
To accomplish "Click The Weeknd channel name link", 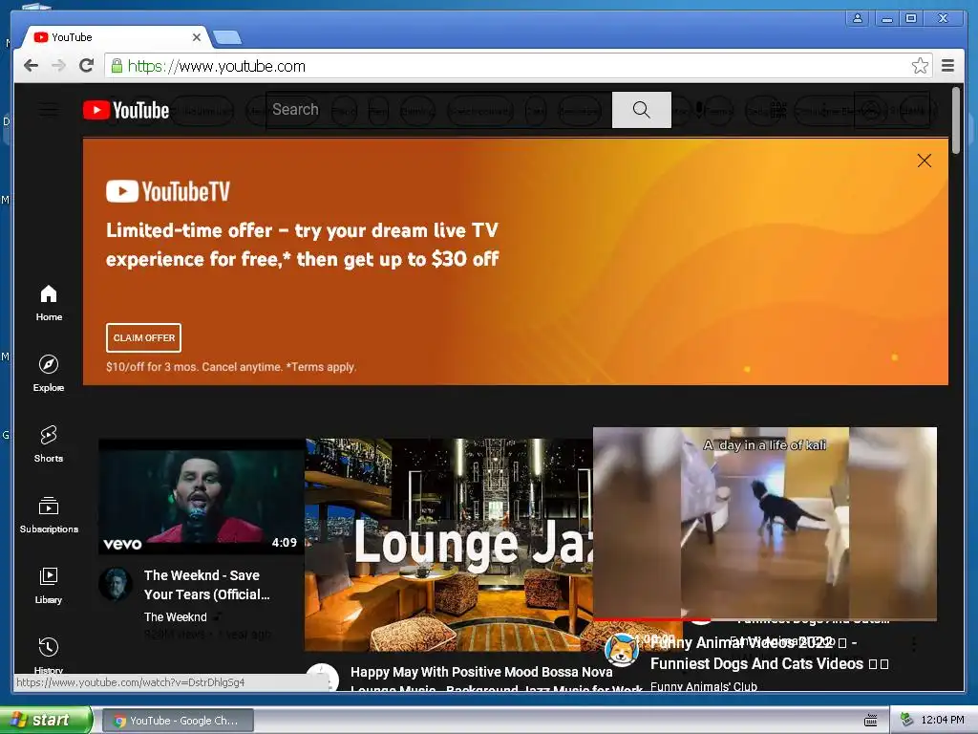I will (176, 616).
